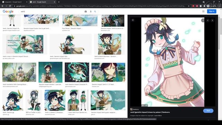Open the Incognito profile icon
Image resolution: width=222 pixels, height=125 pixels.
tap(208, 6)
